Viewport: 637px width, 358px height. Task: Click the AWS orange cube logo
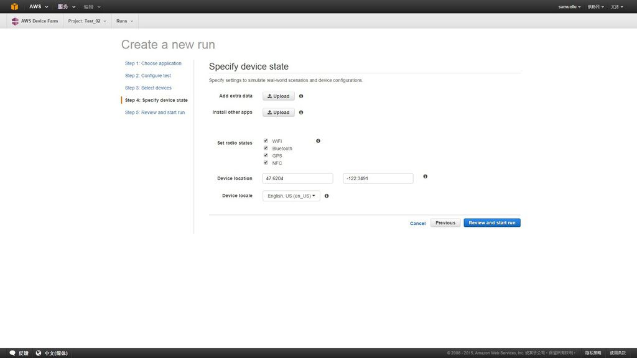pyautogui.click(x=15, y=6)
